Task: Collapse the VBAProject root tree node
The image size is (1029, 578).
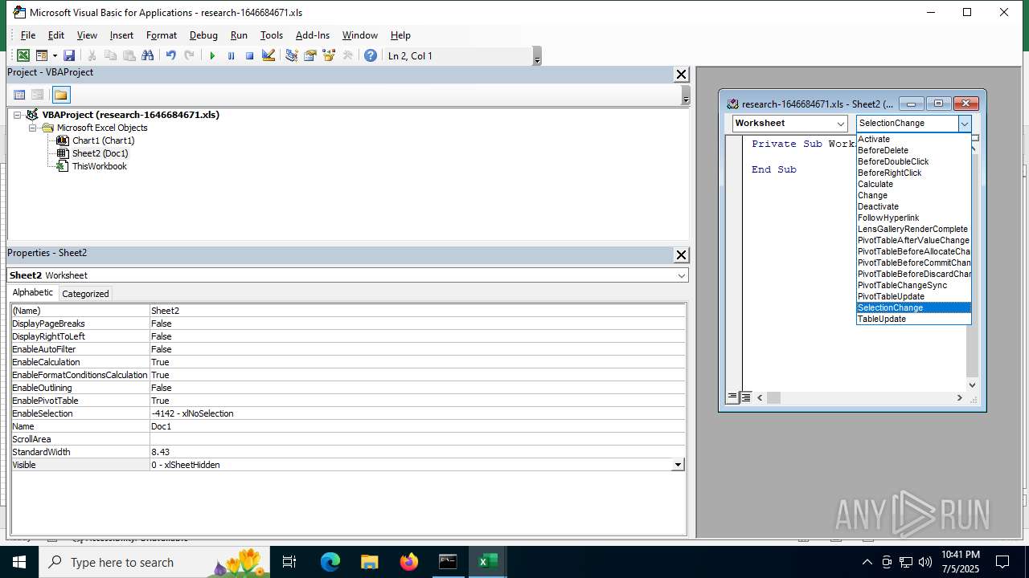Action: coord(18,115)
